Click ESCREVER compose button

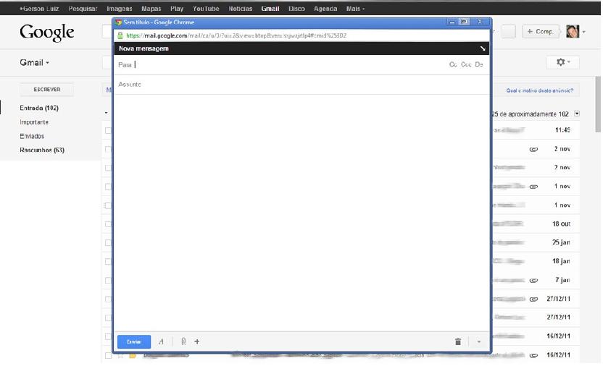tap(47, 89)
